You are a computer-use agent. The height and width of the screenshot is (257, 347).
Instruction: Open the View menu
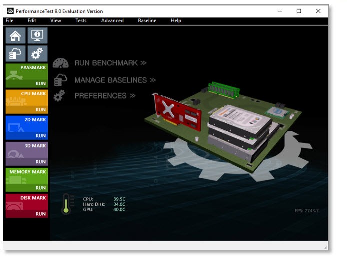(x=56, y=21)
